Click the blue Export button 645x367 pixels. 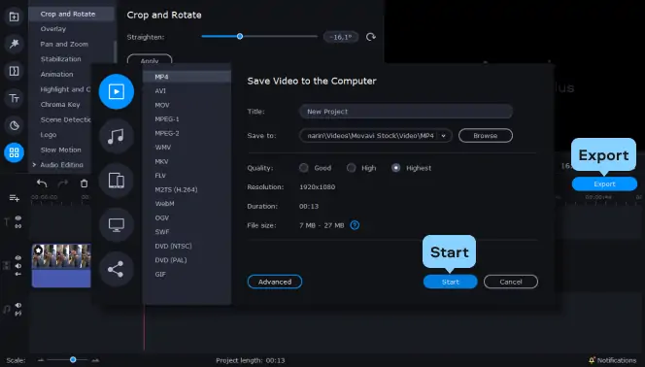[604, 184]
